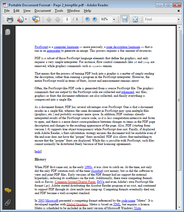
Task: Click the zoom in plus button
Action: [x=94, y=19]
